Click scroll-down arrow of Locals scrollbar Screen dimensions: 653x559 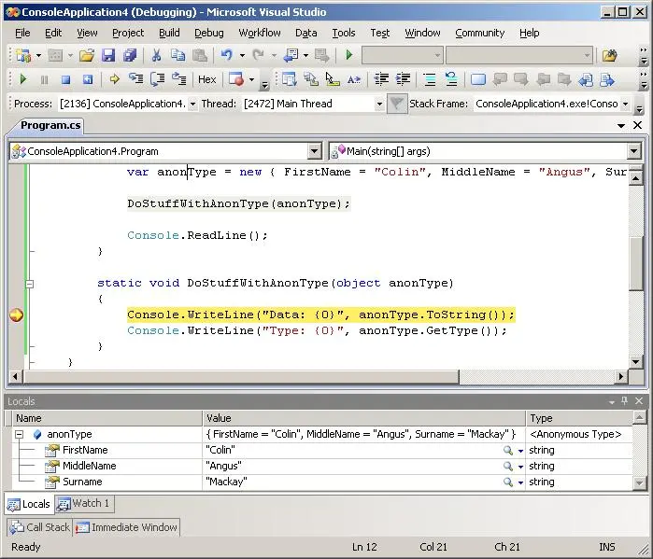point(639,482)
